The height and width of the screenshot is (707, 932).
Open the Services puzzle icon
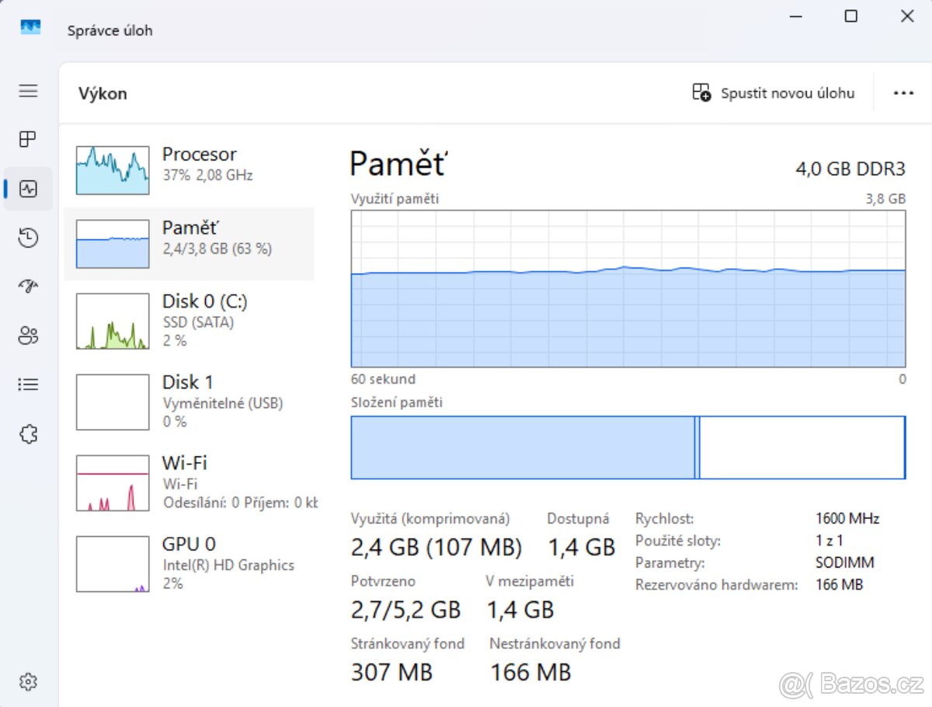coord(28,434)
